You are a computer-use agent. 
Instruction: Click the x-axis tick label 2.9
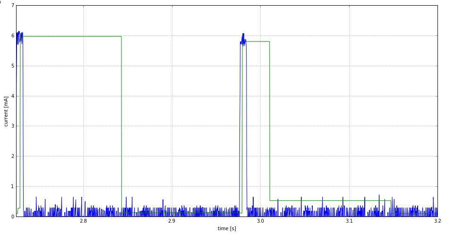tap(171, 221)
